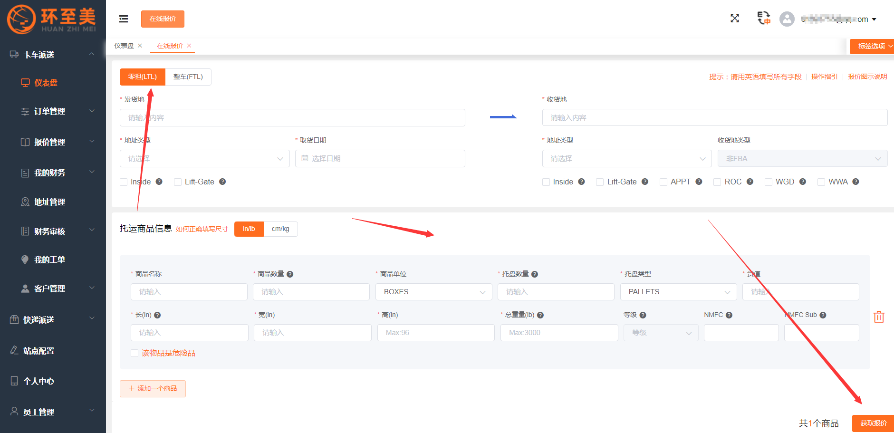
Task: Click the help icon beside WWA
Action: [x=856, y=182]
